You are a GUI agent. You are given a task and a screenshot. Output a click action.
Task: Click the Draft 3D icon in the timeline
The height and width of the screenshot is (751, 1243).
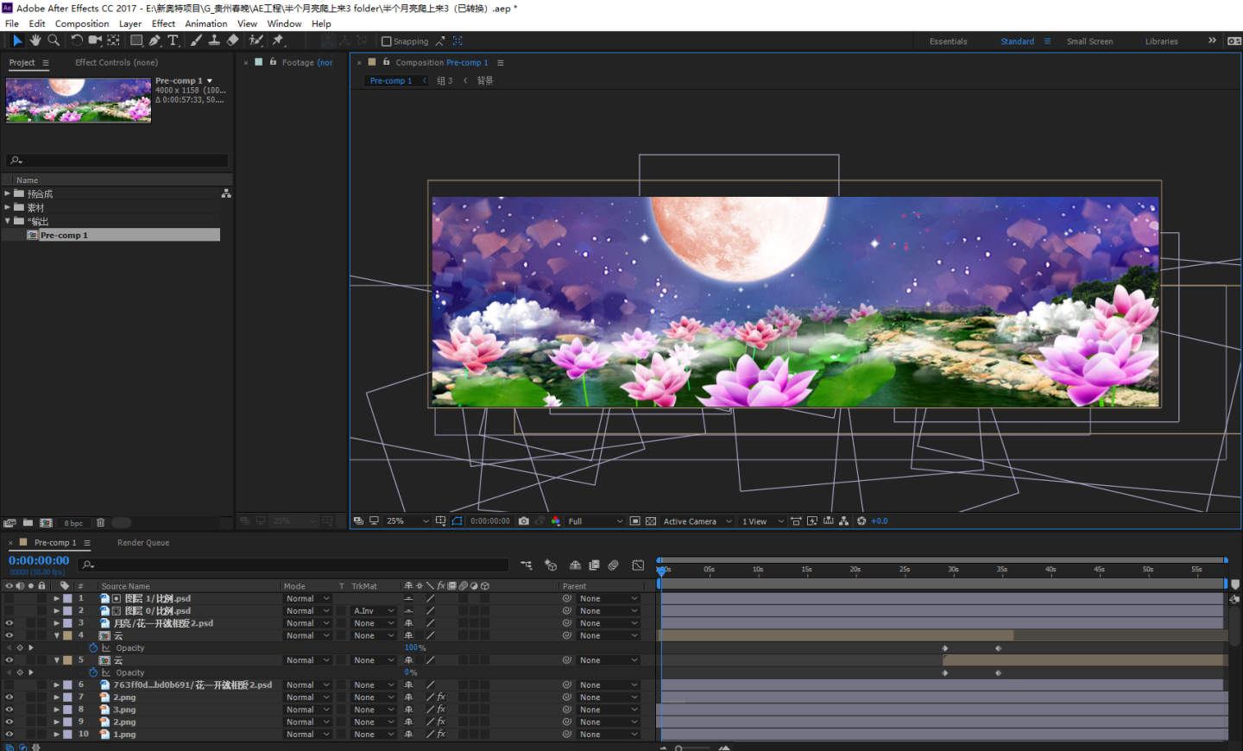click(551, 565)
